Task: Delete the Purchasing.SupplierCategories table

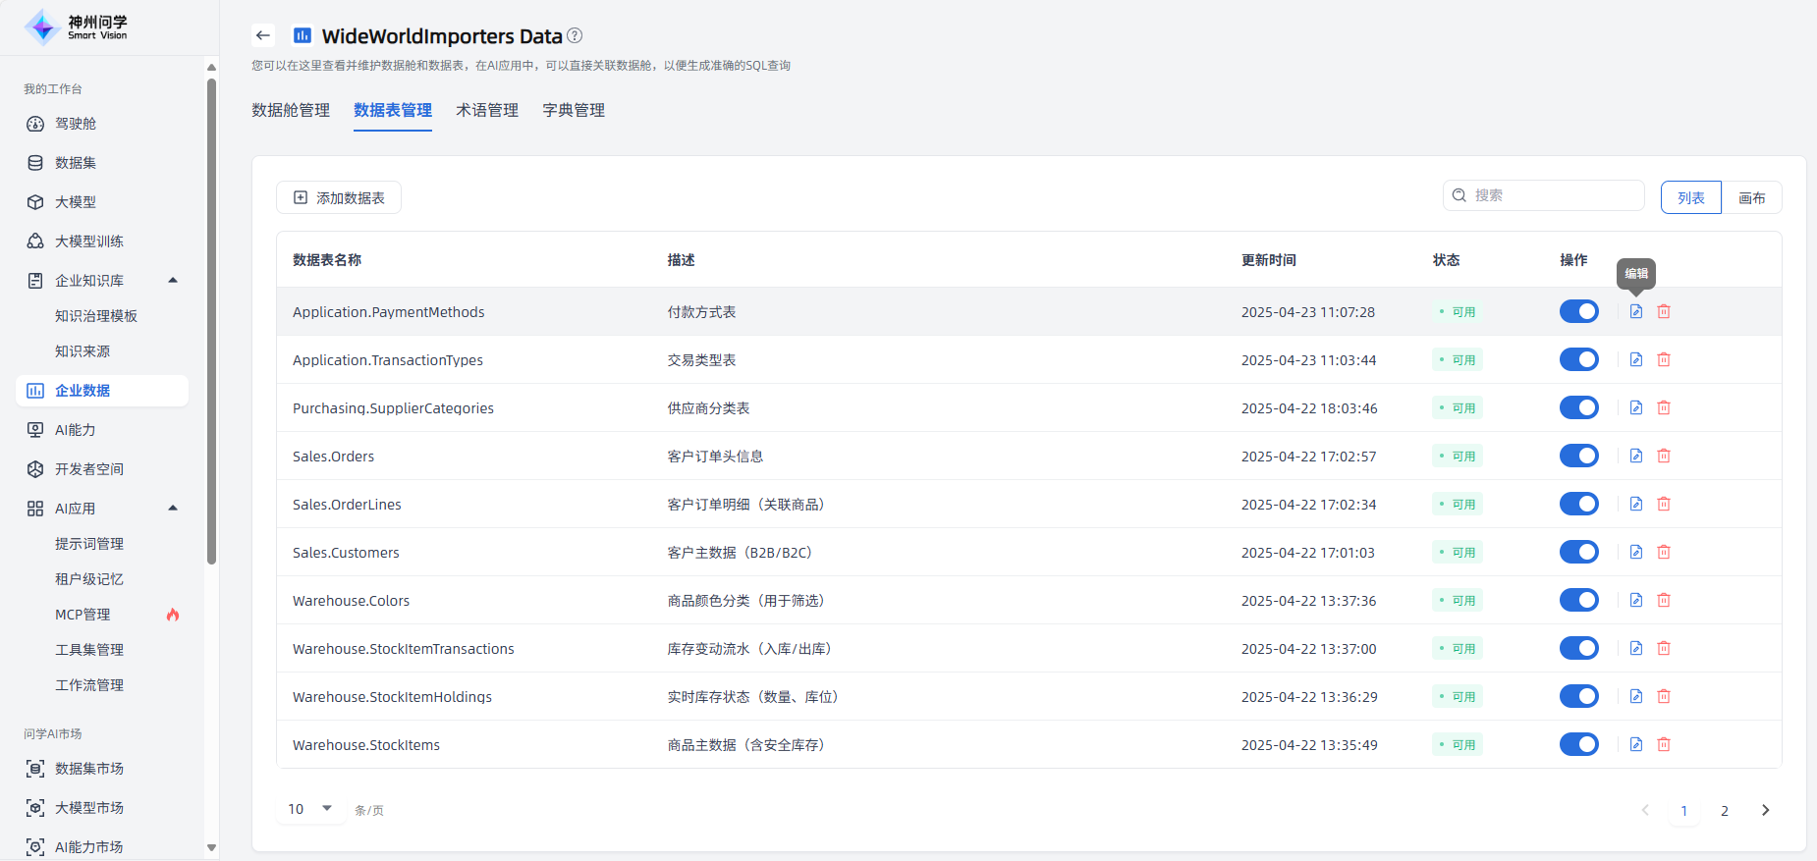Action: click(x=1664, y=407)
